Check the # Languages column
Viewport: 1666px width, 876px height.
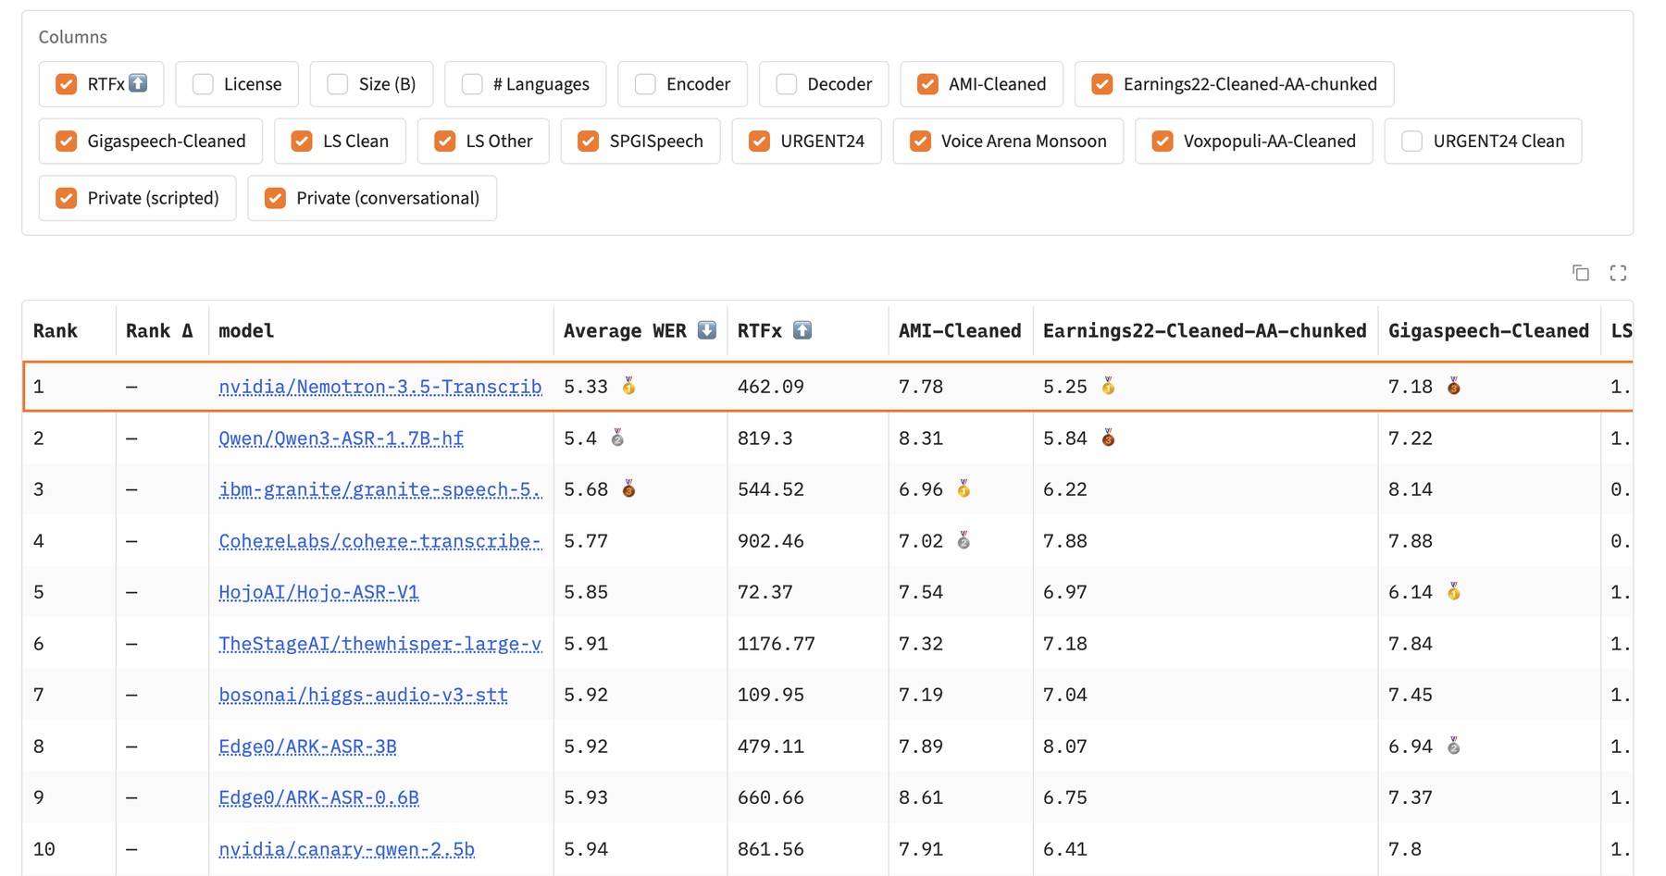click(x=472, y=84)
